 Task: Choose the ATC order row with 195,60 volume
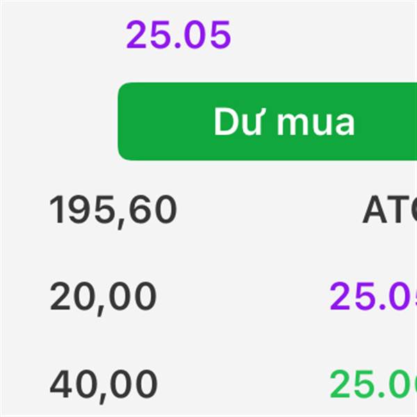(x=233, y=211)
